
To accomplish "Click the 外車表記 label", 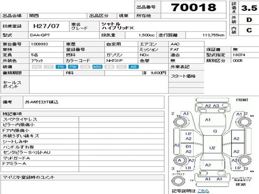I will pyautogui.click(x=180, y=67).
